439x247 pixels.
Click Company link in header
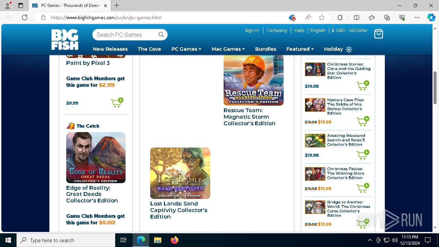point(277,30)
